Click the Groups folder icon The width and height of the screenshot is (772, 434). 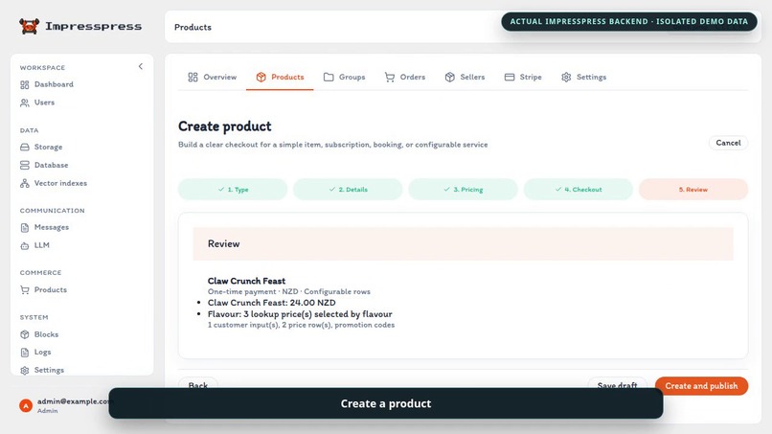click(329, 77)
